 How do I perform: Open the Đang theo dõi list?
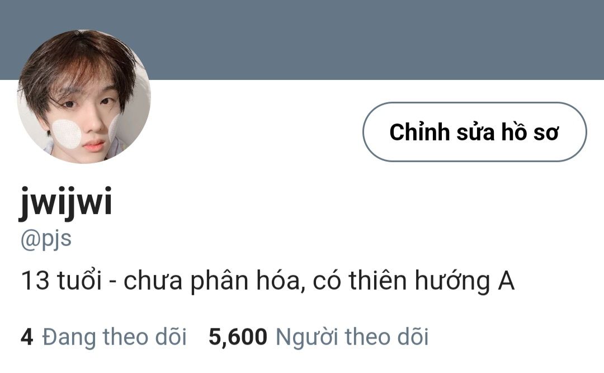click(115, 337)
